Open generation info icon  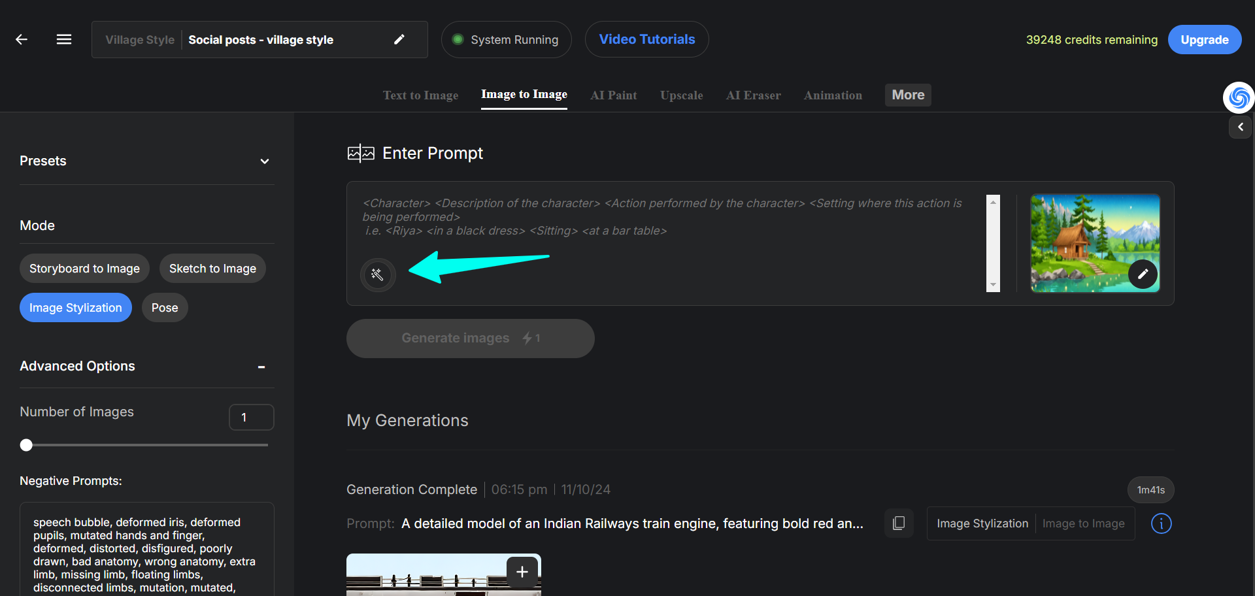tap(1162, 523)
